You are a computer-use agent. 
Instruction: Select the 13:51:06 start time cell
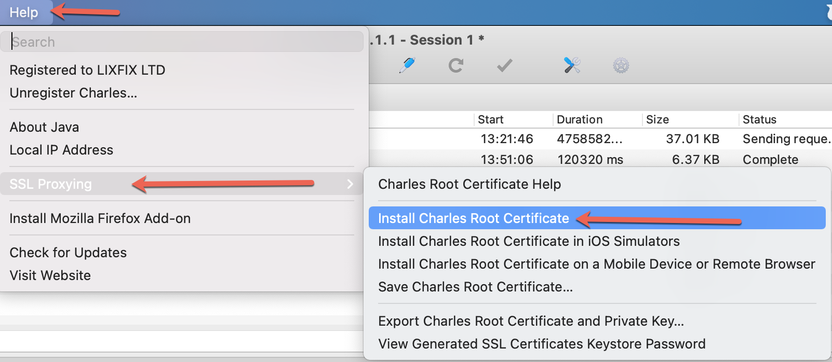[507, 160]
